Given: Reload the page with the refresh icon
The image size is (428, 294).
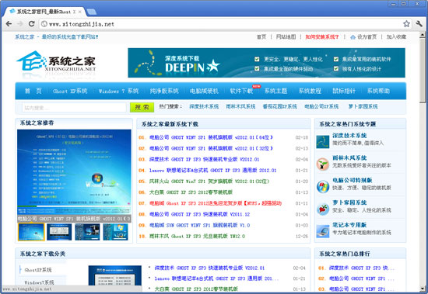Looking at the screenshot, I should 32,24.
